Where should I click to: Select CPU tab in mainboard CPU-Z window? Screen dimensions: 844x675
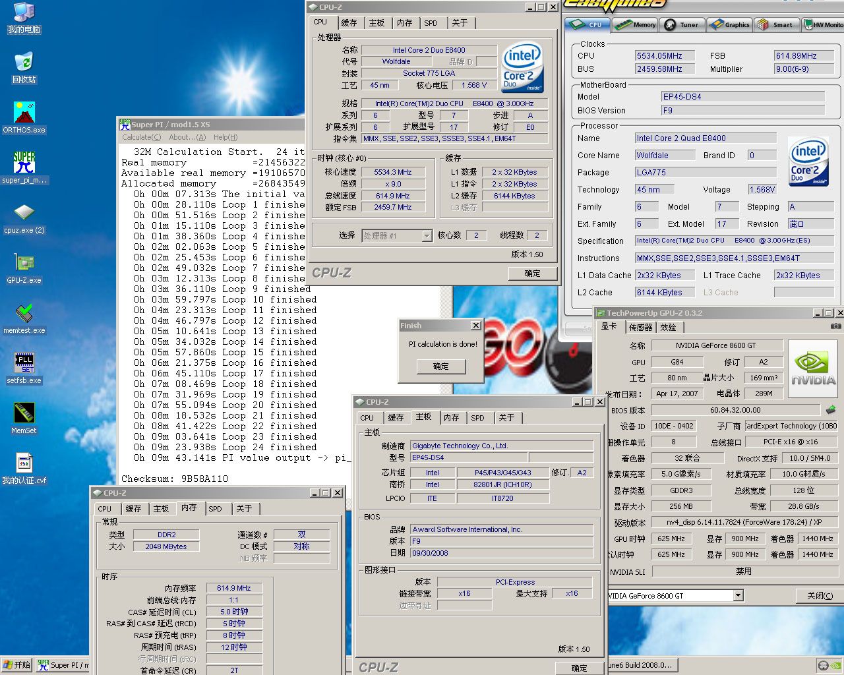coord(367,417)
